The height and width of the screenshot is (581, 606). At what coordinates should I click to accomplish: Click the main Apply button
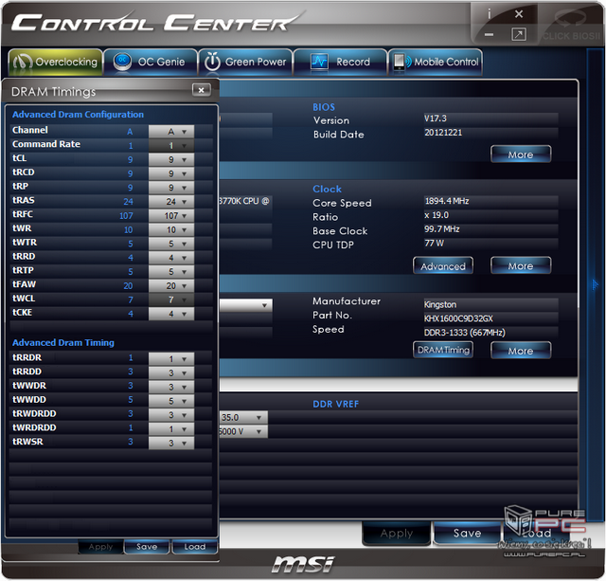(397, 534)
